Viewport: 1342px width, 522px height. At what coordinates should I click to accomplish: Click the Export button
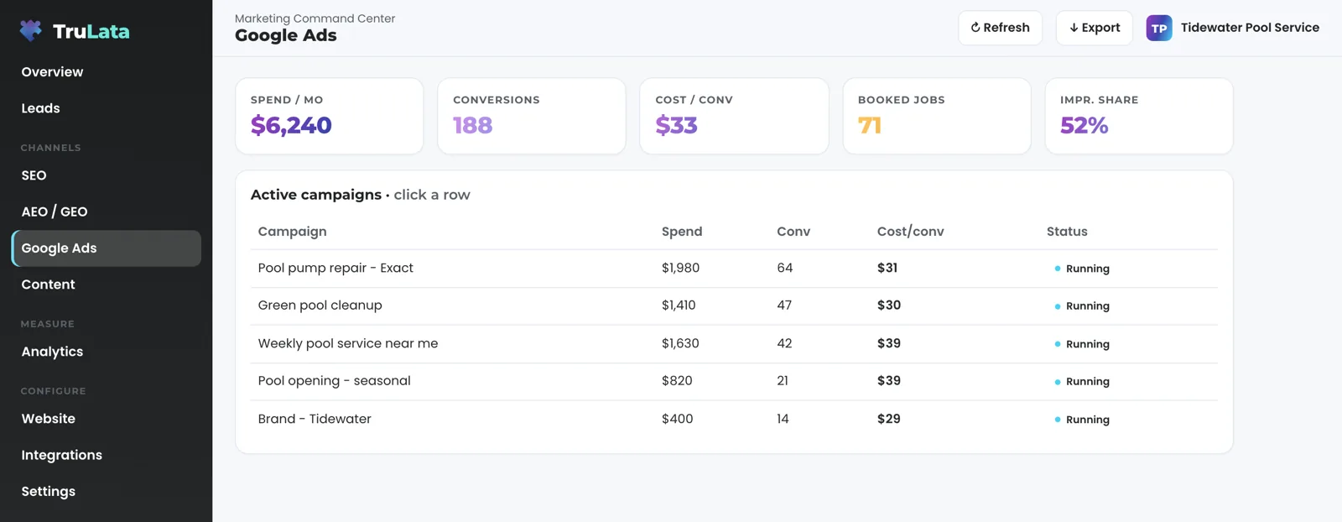[1094, 28]
